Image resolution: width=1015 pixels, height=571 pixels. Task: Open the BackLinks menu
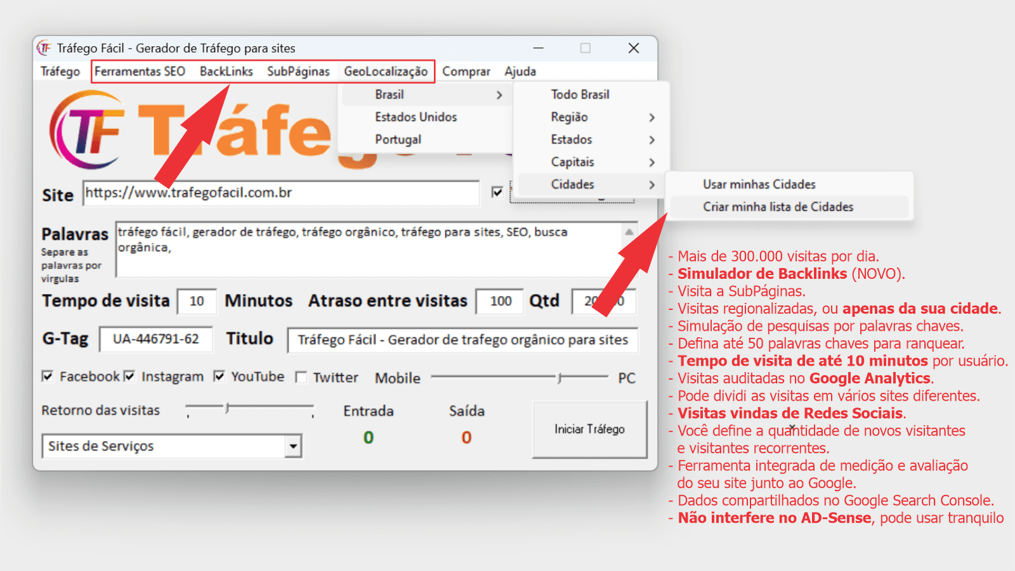pos(226,72)
